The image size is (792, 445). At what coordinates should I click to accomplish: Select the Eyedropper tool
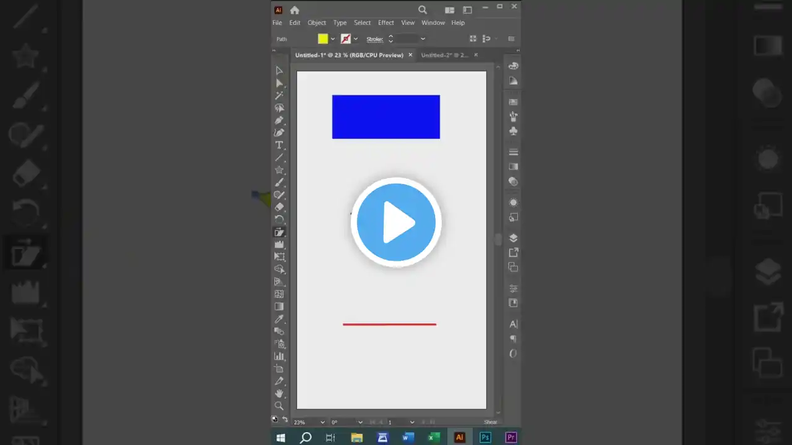(x=279, y=319)
